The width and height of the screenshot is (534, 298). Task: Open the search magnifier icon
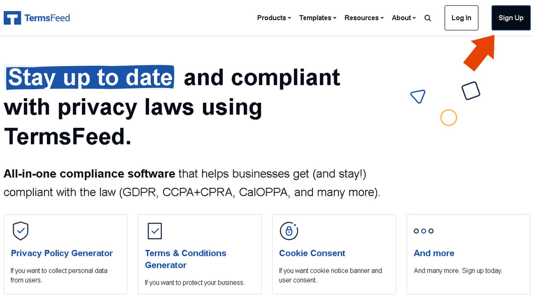[428, 18]
